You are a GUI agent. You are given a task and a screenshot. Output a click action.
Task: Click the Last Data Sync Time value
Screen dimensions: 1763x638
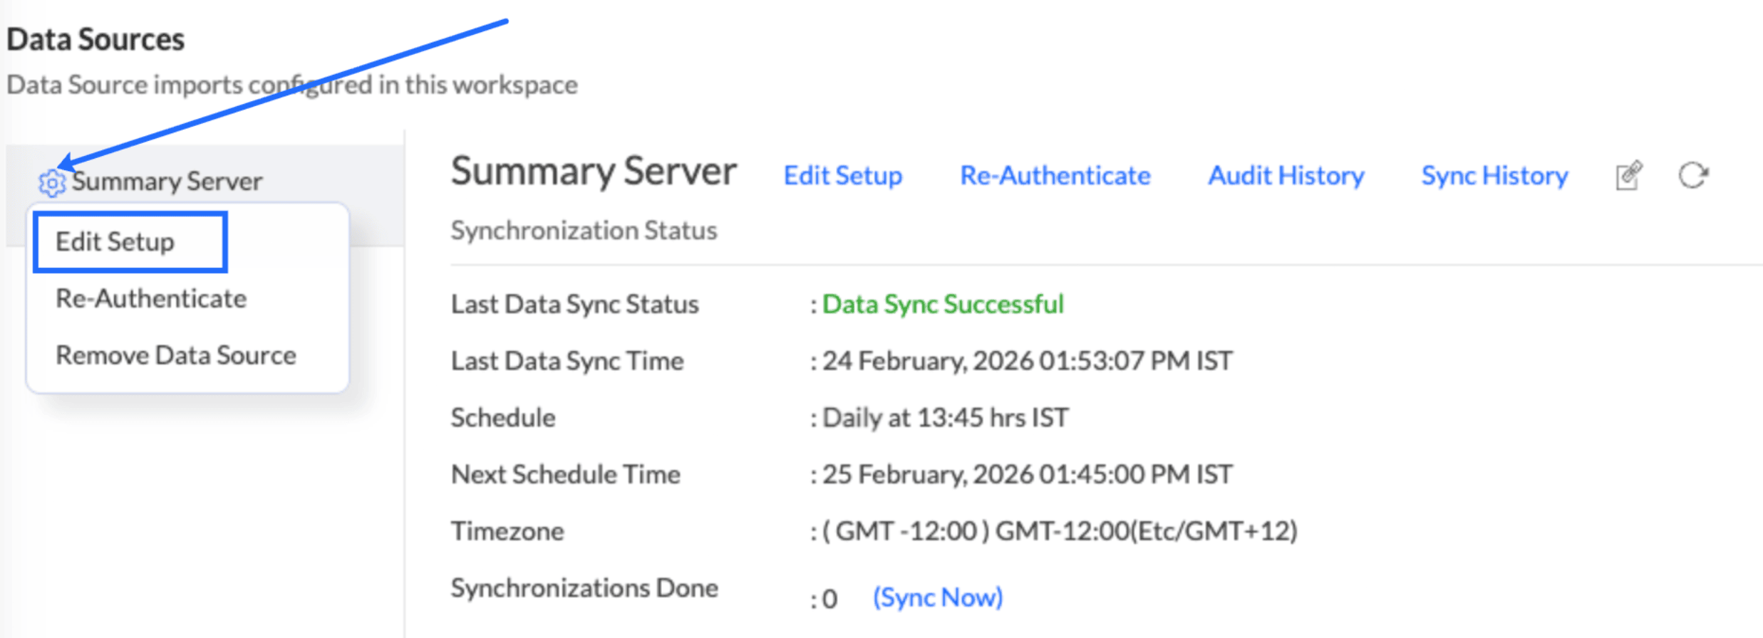coord(1028,361)
